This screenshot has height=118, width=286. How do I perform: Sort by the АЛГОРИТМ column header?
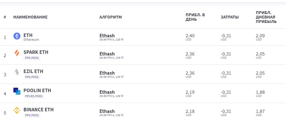point(110,17)
